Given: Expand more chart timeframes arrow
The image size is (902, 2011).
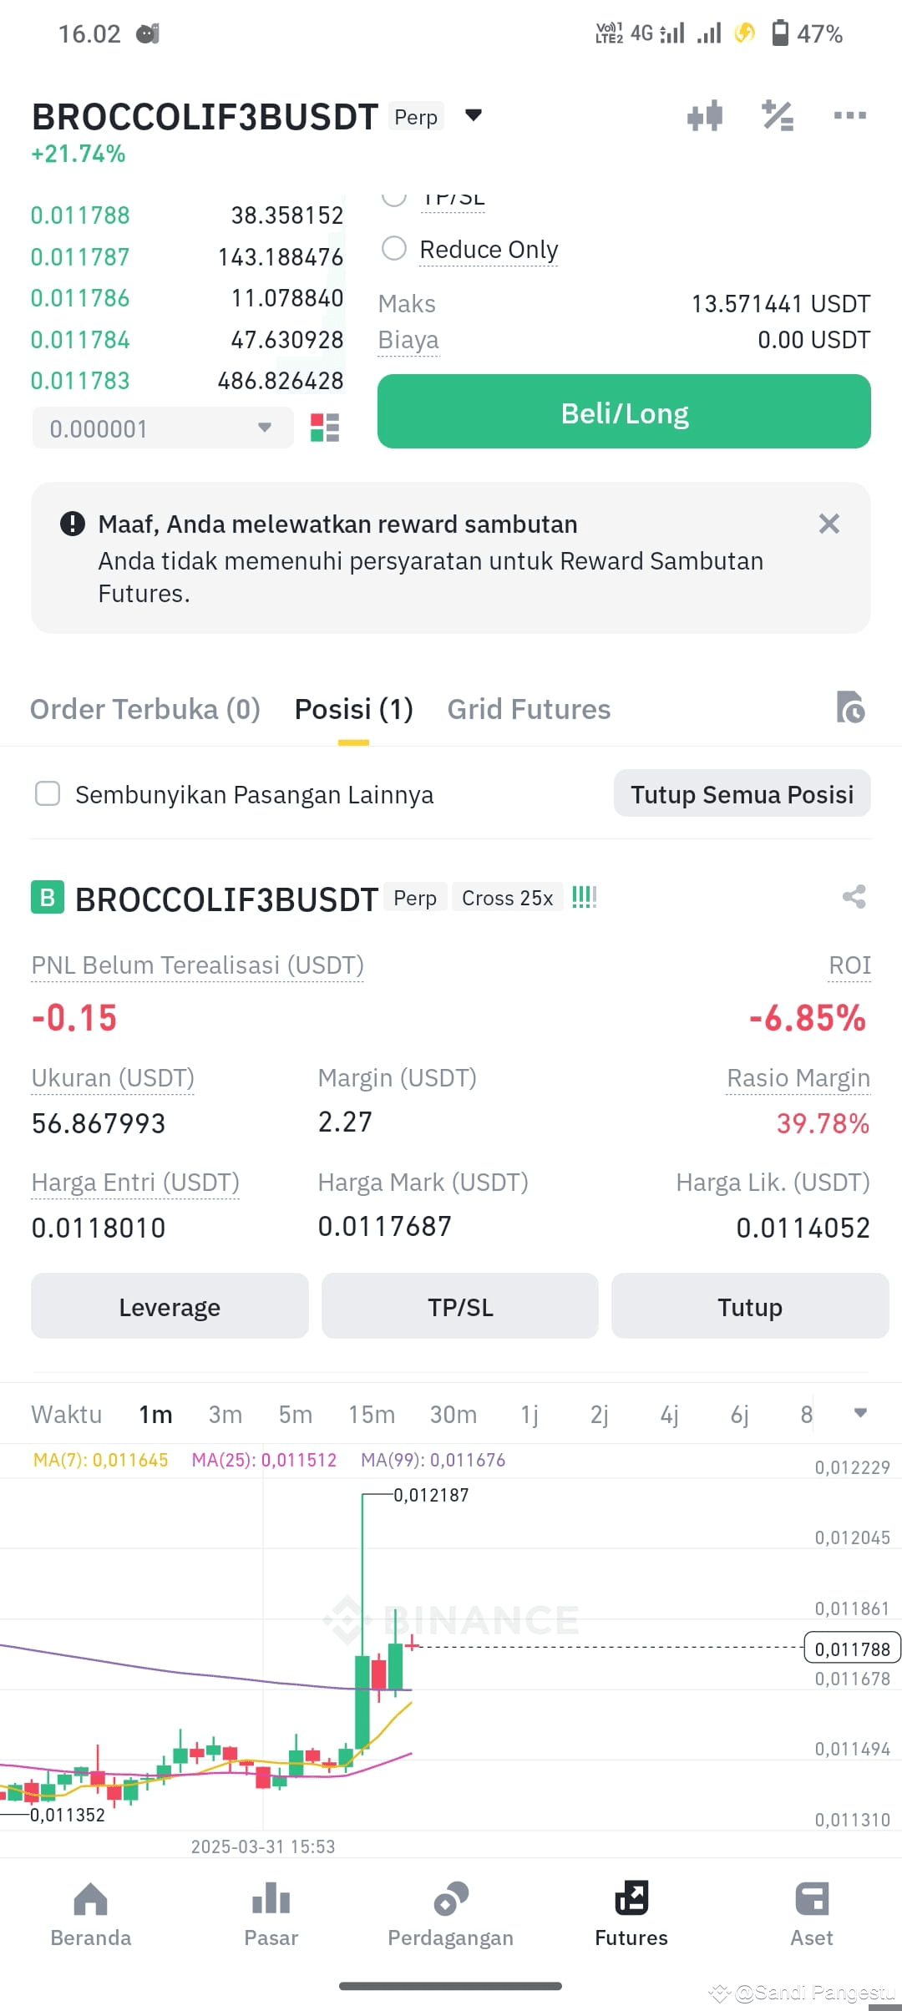Looking at the screenshot, I should 860,1413.
